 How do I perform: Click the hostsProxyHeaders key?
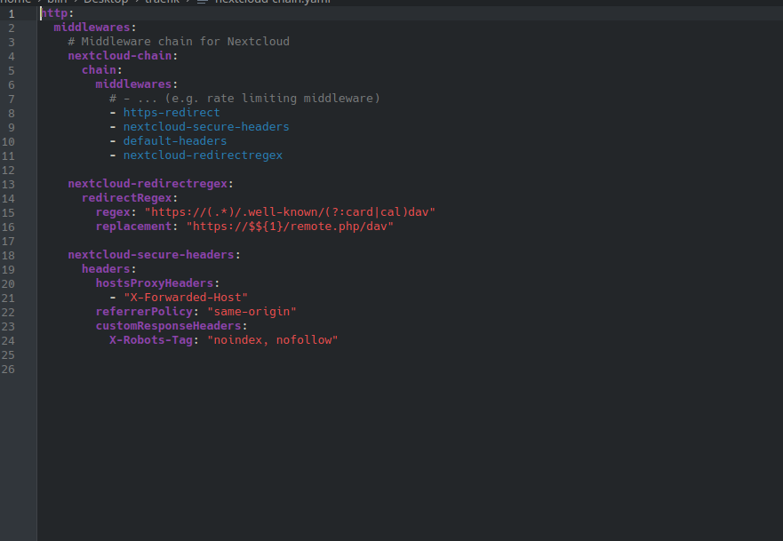tap(155, 283)
